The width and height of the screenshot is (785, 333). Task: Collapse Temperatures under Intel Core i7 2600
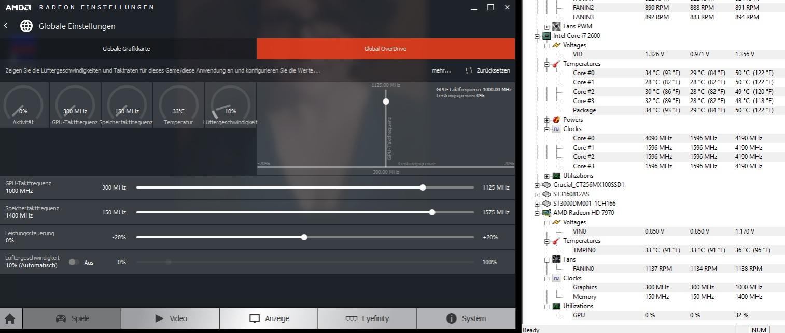(x=547, y=64)
